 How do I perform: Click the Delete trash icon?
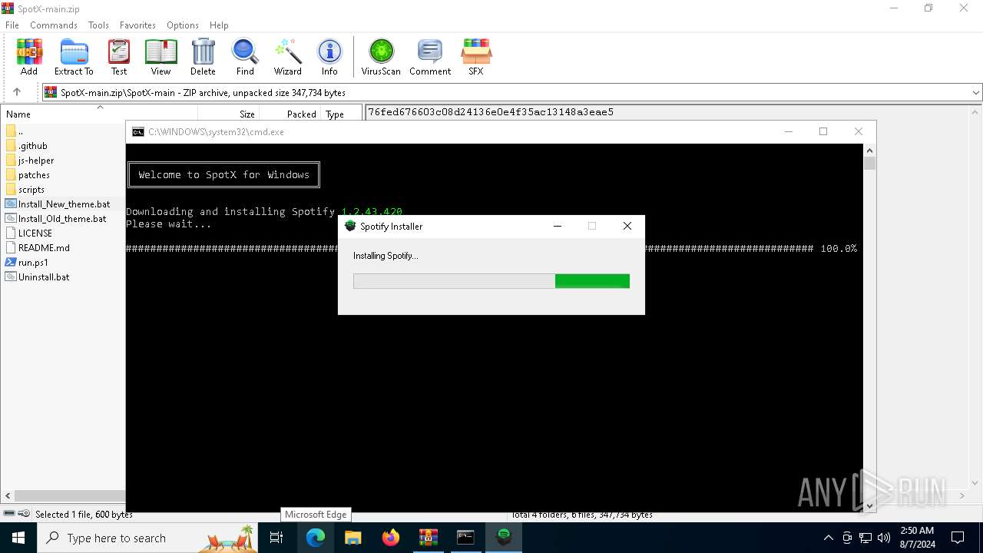pyautogui.click(x=203, y=58)
